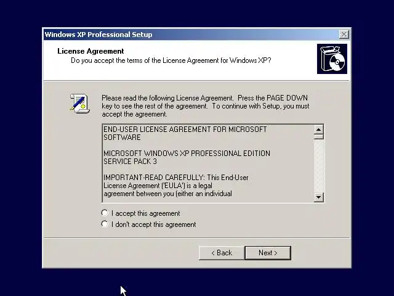The image size is (394, 296).
Task: Click the 'Do you accept the terms' question
Action: (x=171, y=60)
